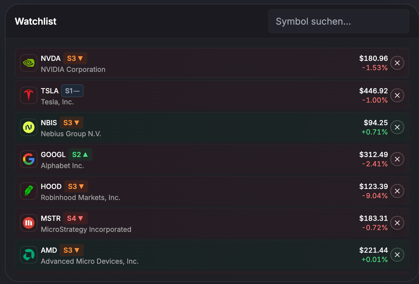
Task: Click the Alphabet Google logo icon
Action: [x=29, y=159]
